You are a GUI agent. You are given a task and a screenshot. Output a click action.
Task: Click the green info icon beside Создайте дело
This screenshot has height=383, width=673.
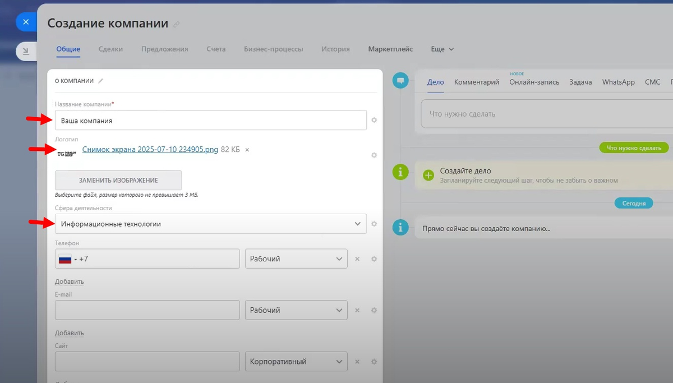click(x=400, y=172)
